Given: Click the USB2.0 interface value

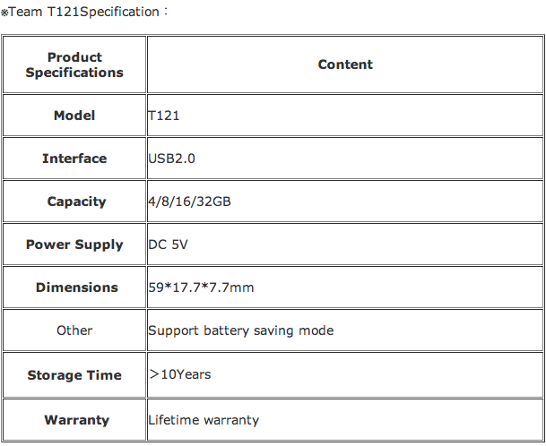Looking at the screenshot, I should point(171,159).
